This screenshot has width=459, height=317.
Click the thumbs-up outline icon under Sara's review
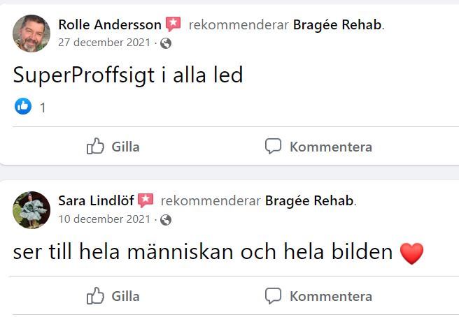95,295
